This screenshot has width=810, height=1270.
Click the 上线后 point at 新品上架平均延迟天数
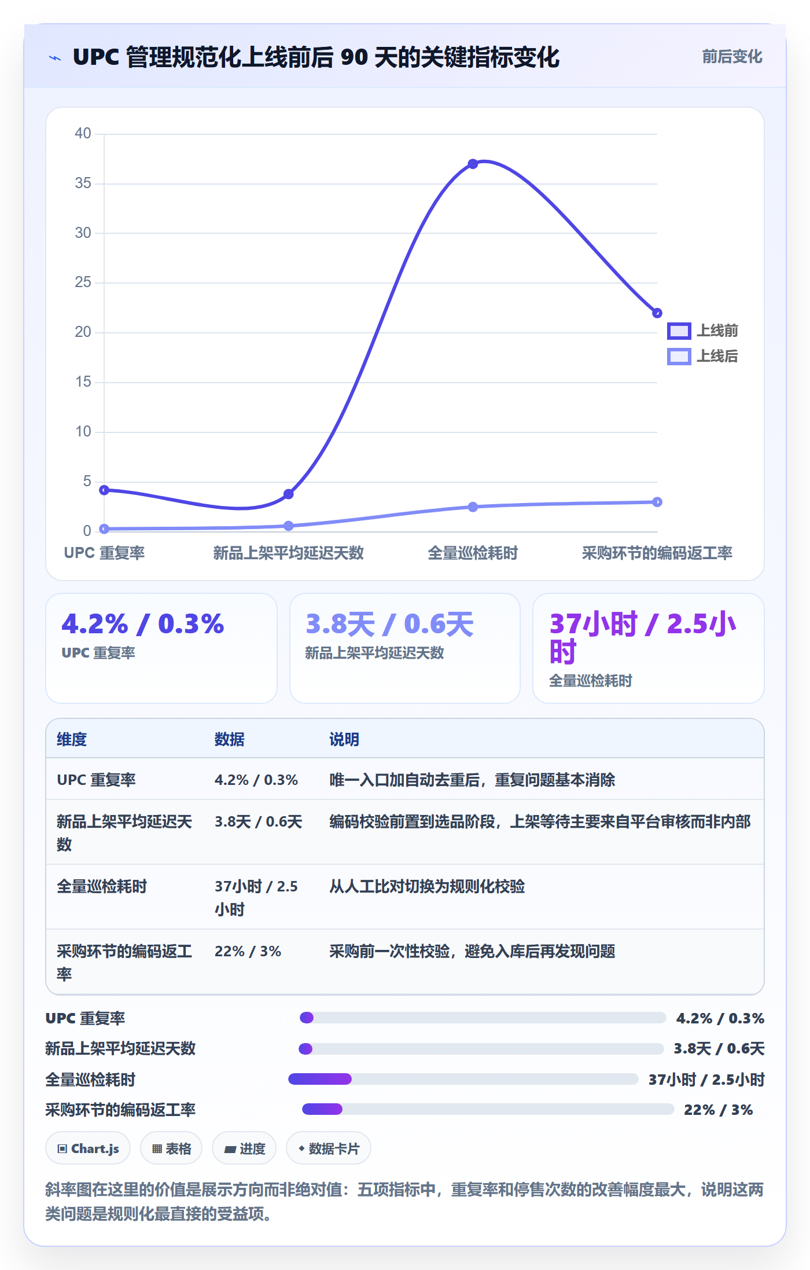(x=289, y=526)
